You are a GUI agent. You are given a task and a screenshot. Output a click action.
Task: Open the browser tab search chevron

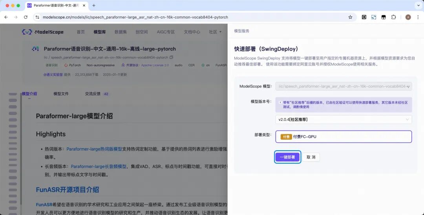click(x=419, y=5)
